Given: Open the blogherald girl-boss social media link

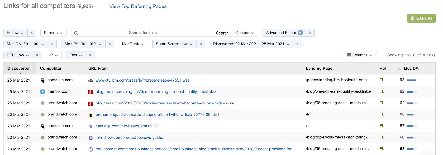Looking at the screenshot, I should (165, 103).
